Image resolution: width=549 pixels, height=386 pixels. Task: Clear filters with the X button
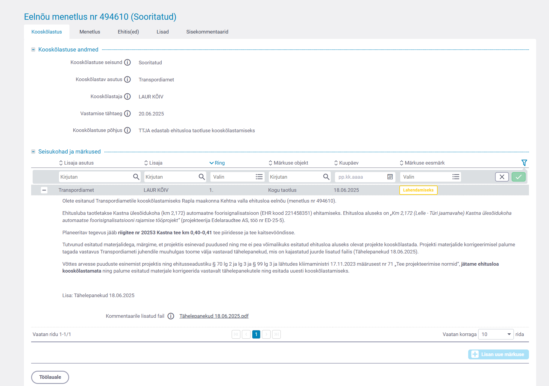tap(502, 177)
